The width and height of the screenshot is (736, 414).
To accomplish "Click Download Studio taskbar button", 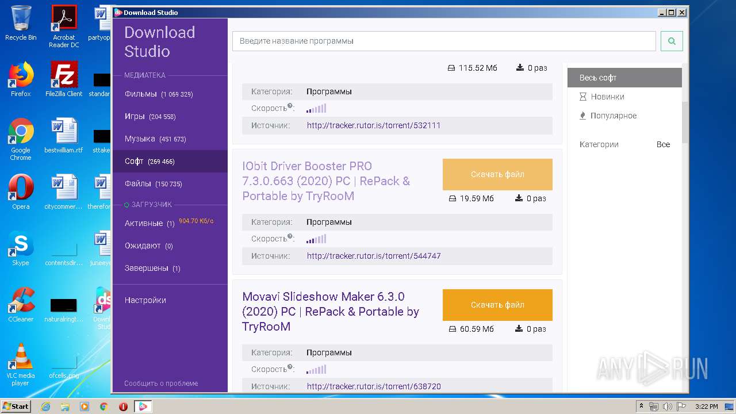I will 143,407.
